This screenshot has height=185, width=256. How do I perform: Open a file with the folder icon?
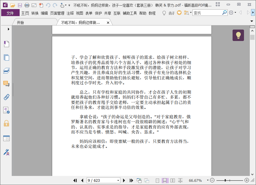click(13, 5)
